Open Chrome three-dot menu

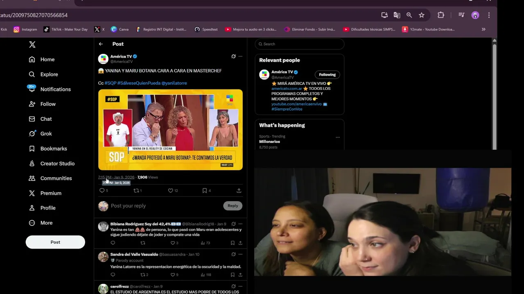tap(489, 15)
